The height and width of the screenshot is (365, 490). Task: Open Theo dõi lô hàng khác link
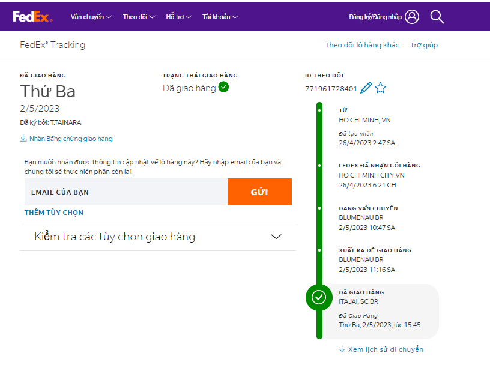tap(361, 45)
